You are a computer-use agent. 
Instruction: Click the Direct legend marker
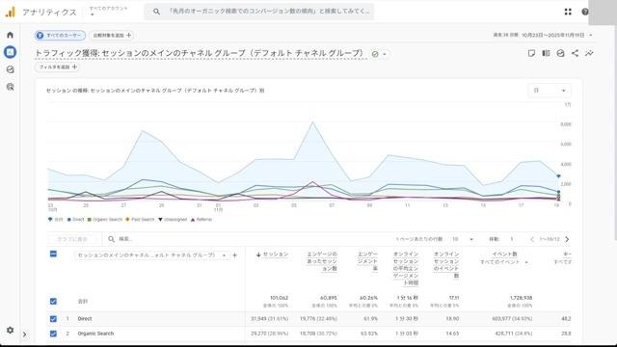point(69,220)
